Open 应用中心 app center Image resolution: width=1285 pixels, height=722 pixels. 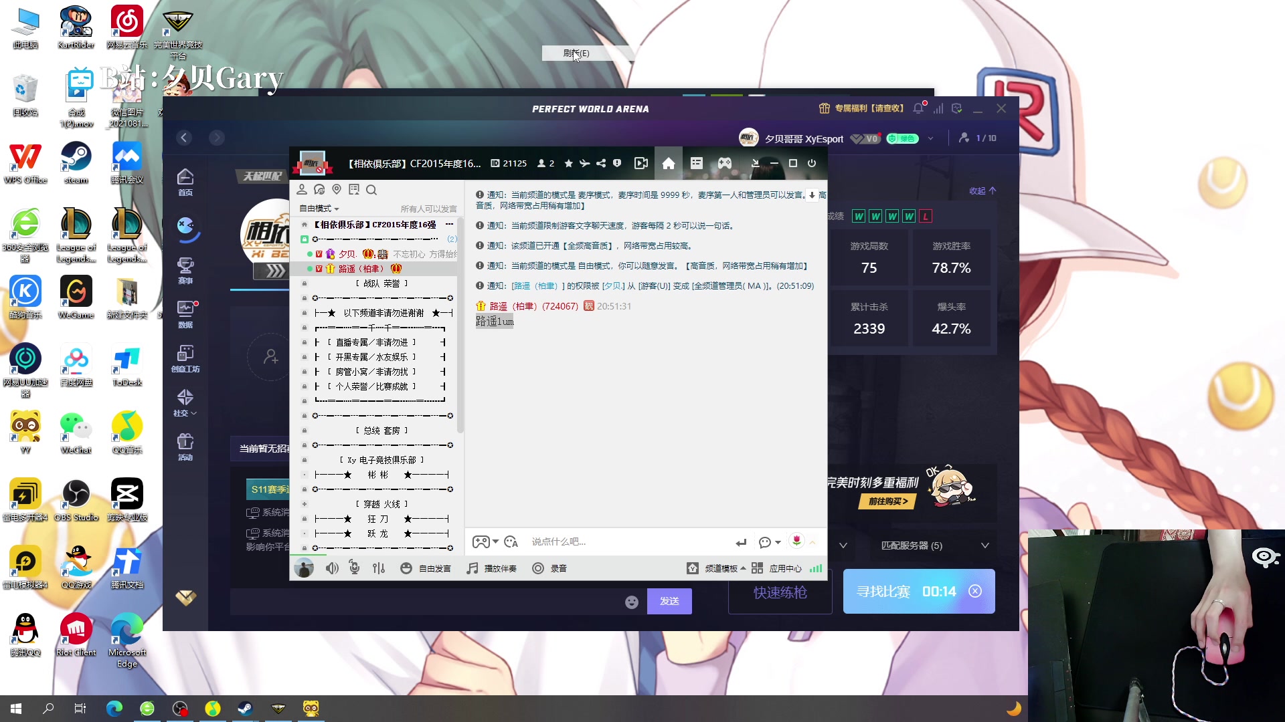[776, 568]
